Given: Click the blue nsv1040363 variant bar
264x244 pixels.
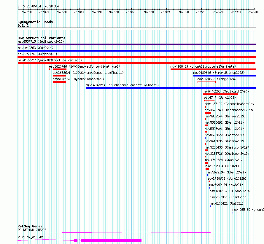Looking at the screenshot, I should click(x=136, y=51).
